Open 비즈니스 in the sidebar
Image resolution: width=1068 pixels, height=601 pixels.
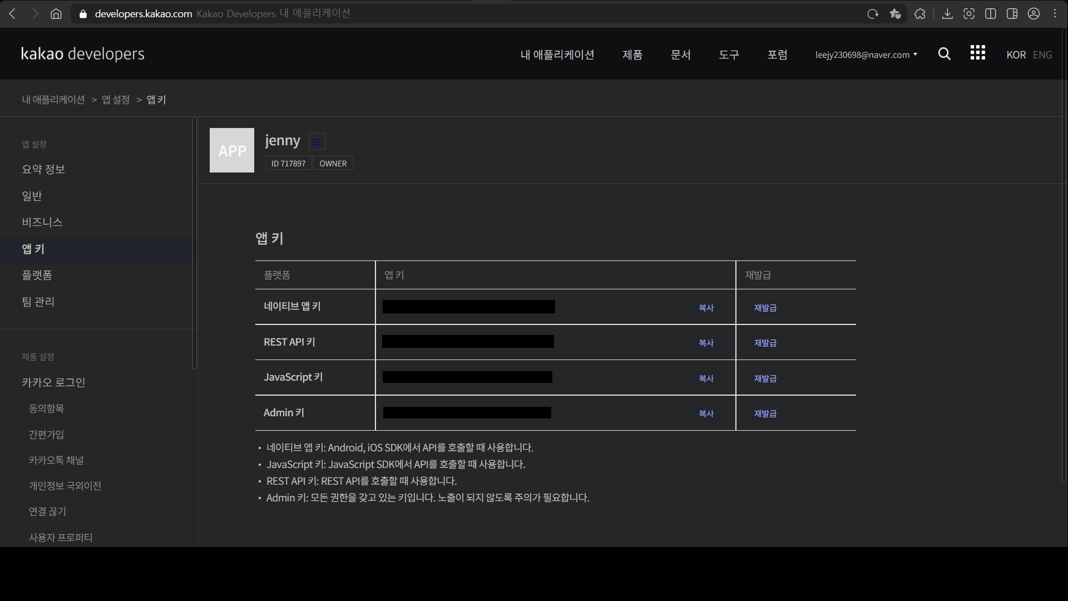click(x=42, y=222)
